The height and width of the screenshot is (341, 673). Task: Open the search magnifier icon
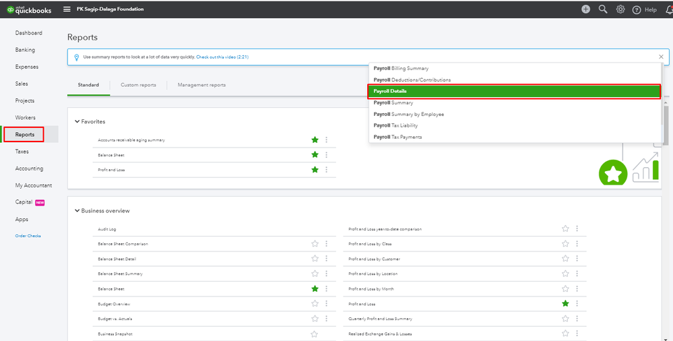click(603, 9)
